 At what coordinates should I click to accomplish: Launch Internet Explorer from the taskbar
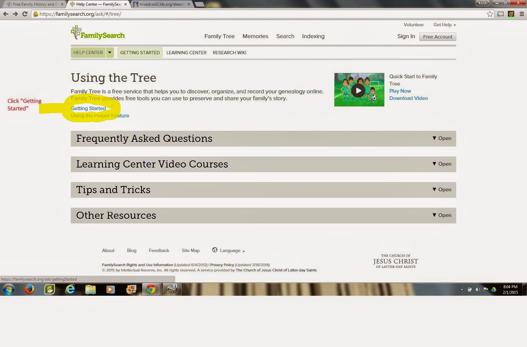pyautogui.click(x=70, y=289)
